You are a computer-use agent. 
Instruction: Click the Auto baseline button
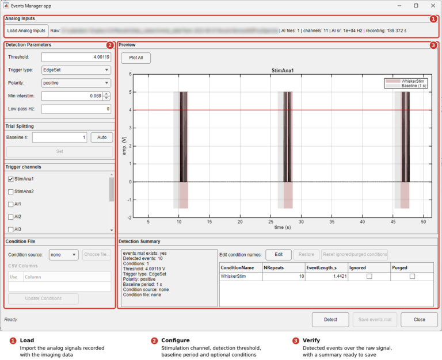click(x=102, y=137)
